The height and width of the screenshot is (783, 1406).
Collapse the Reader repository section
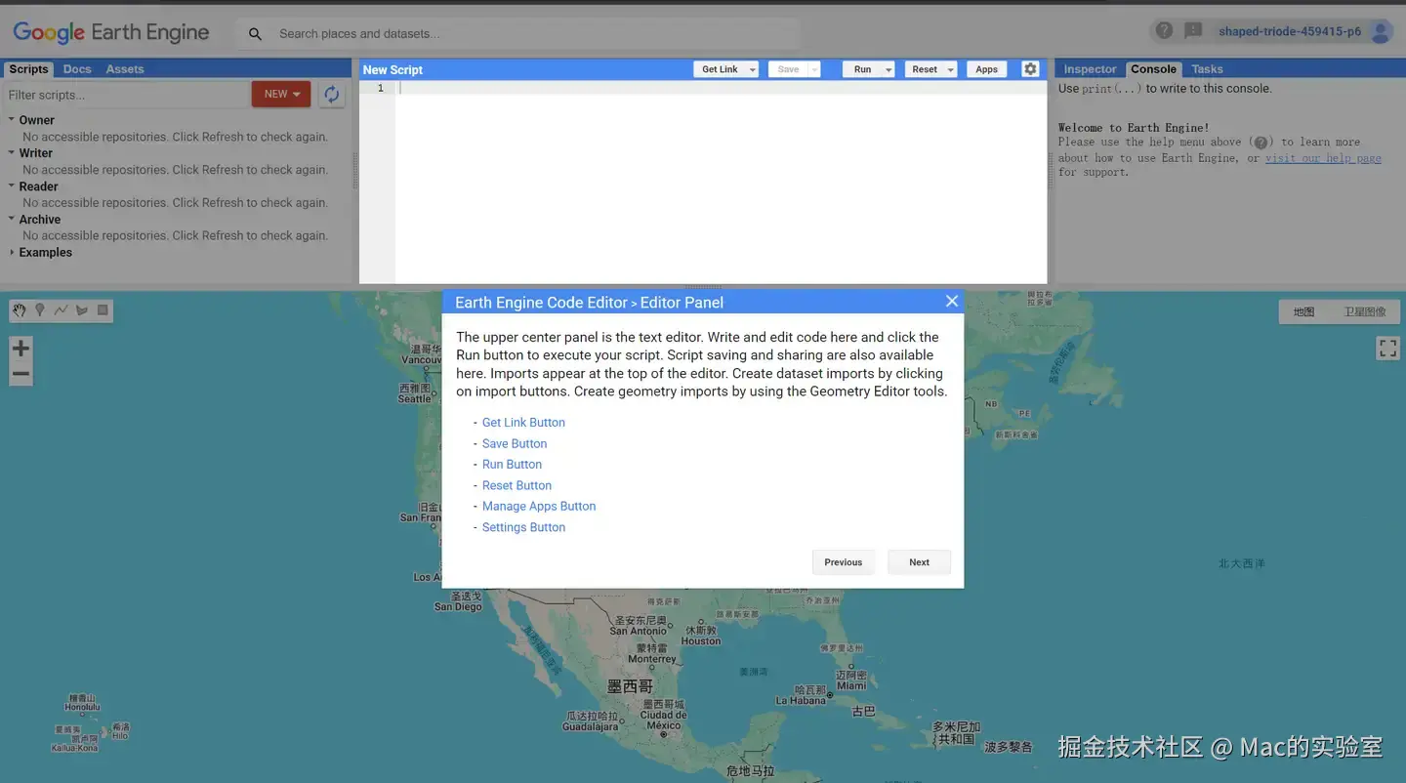pos(11,186)
